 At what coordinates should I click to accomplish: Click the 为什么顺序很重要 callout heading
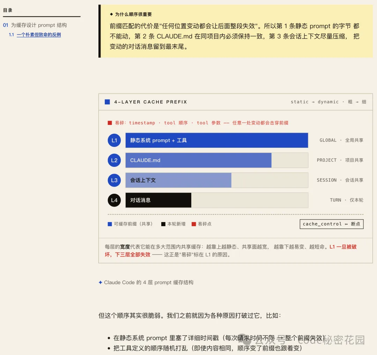click(x=133, y=14)
